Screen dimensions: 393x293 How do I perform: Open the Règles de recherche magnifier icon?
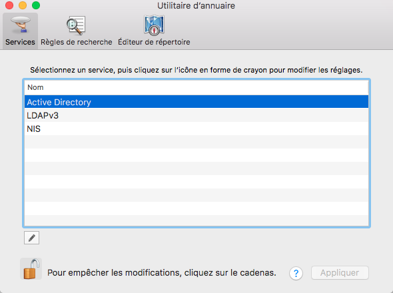(76, 25)
